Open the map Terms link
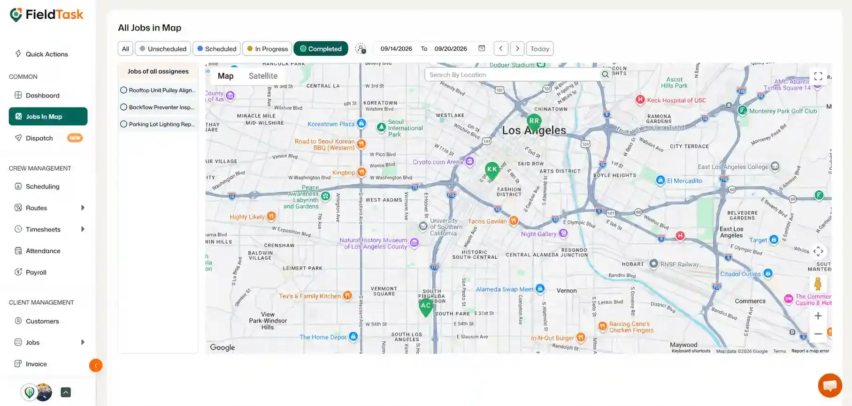 (x=780, y=351)
